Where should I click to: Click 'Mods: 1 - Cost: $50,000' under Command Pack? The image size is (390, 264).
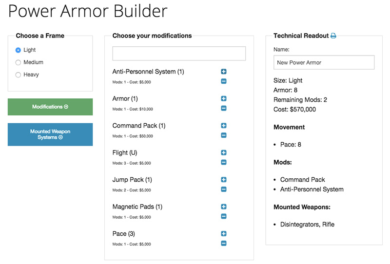click(x=133, y=136)
